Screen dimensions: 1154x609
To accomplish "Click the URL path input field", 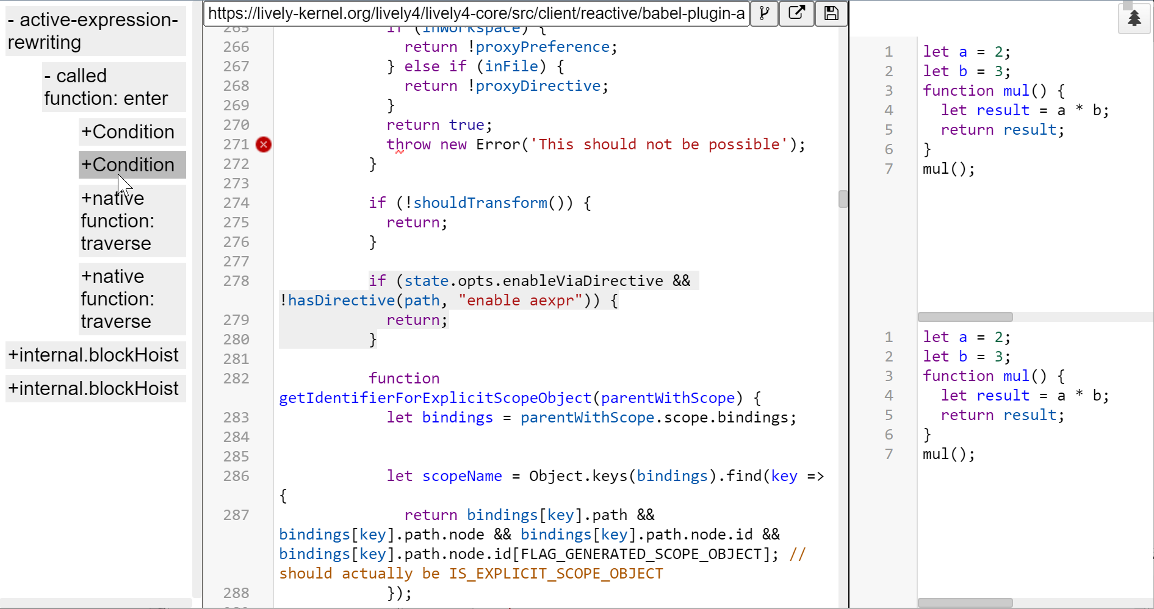I will [x=476, y=13].
